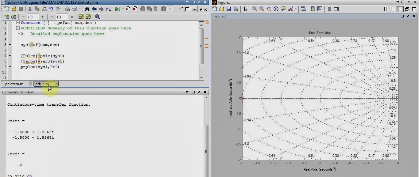
Task: Paste with the Editor clipboard icon
Action: tap(44, 9)
